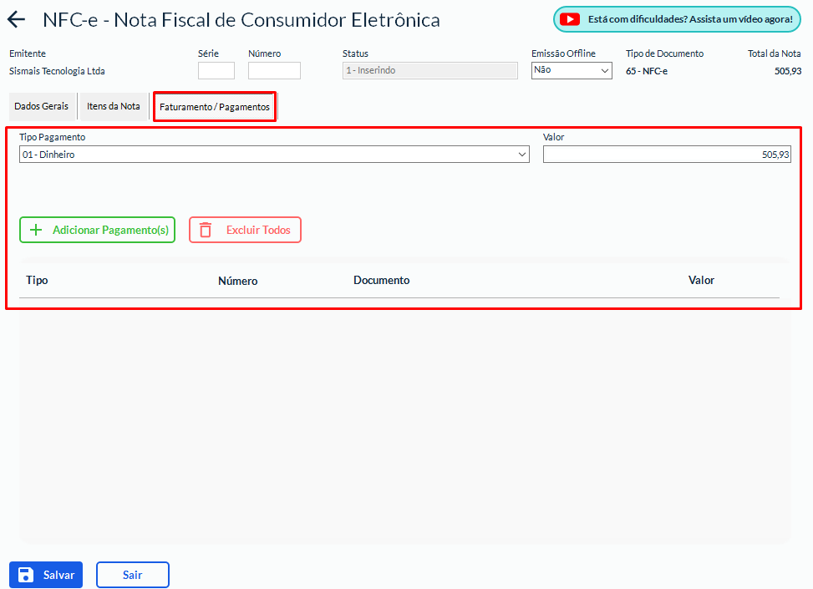813x589 pixels.
Task: Click the Valor input showing 505,93
Action: (666, 155)
